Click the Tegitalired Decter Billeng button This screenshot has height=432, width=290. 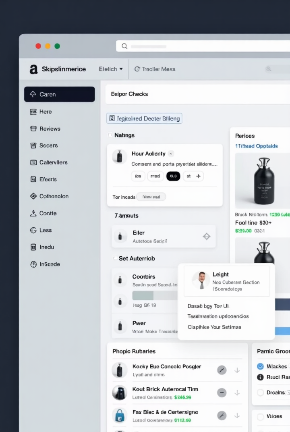pyautogui.click(x=144, y=118)
